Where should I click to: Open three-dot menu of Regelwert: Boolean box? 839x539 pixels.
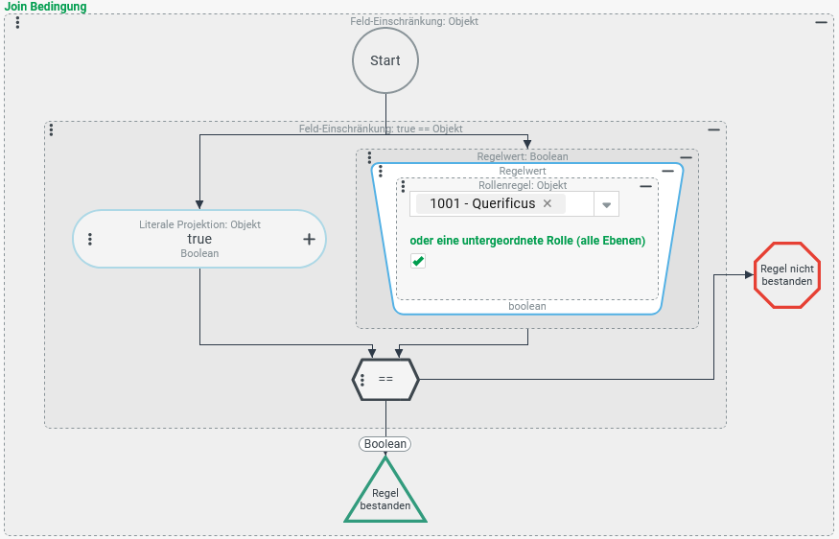coord(369,157)
